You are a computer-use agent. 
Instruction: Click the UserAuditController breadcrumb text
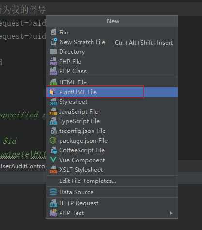[x=22, y=166]
